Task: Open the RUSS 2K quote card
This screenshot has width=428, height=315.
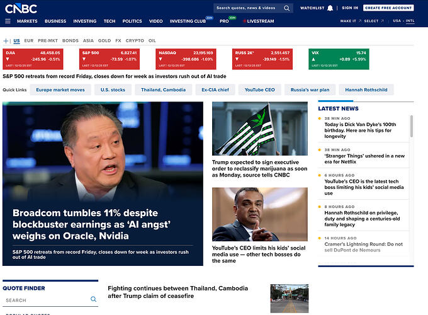Action: [x=262, y=59]
